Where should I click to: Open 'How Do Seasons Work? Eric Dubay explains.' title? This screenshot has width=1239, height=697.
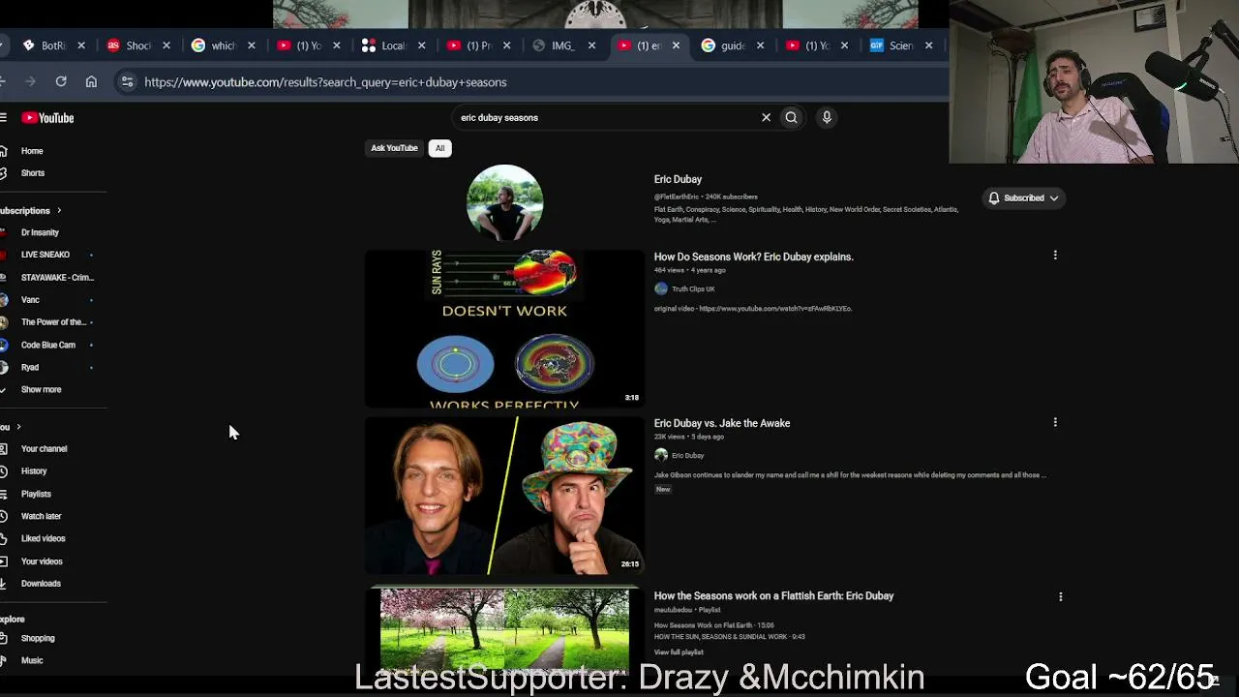(x=754, y=257)
